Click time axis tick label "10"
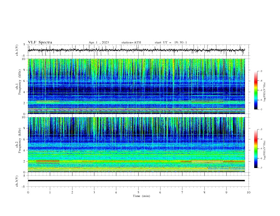Image resolution: width=280 pixels, height=216 pixels. pos(249,192)
